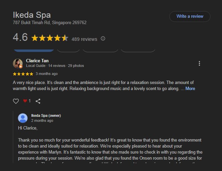This screenshot has height=171, width=222.
Task: Like the review with the heart outline icon
Action: (16, 101)
